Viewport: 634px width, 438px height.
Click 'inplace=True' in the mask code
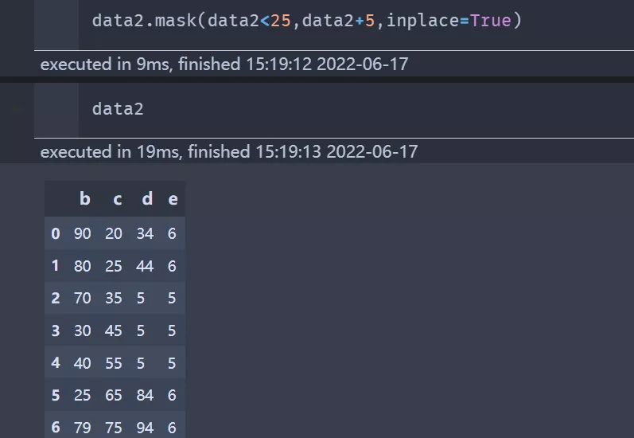[449, 21]
